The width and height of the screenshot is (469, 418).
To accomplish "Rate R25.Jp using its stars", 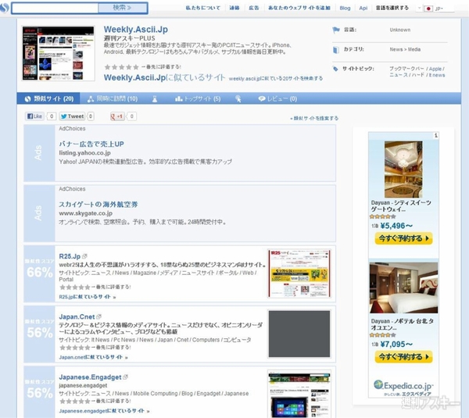I will [x=75, y=287].
